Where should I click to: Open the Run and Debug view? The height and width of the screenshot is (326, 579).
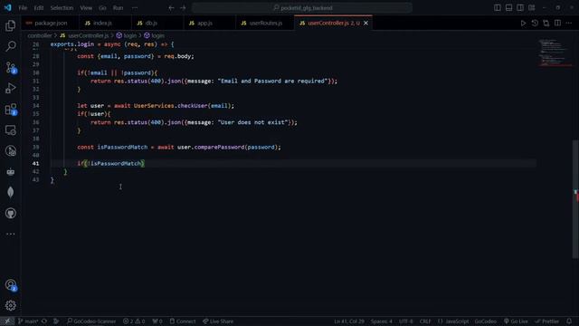coord(10,89)
